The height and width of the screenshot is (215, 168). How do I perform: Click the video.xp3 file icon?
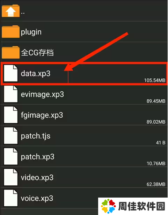point(11,177)
